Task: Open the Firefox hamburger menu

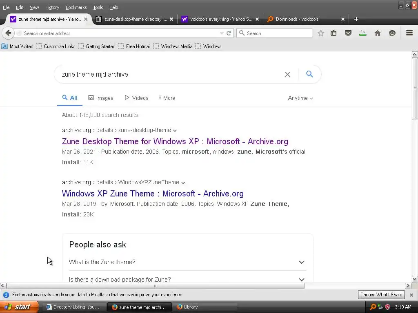Action: pyautogui.click(x=409, y=33)
